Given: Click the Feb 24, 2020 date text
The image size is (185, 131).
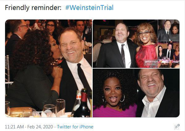Looking at the screenshot, I should [40, 127].
